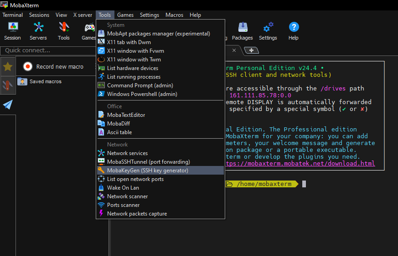Click the MobaTextEditor icon
This screenshot has height=256, width=398.
[x=101, y=115]
